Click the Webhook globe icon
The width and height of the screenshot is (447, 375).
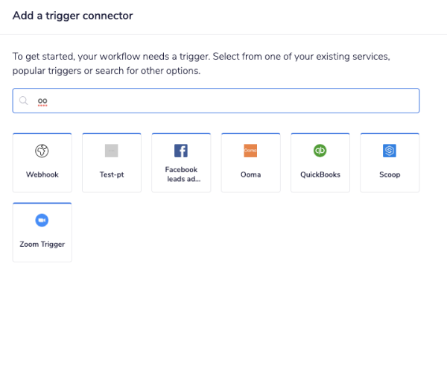click(42, 151)
